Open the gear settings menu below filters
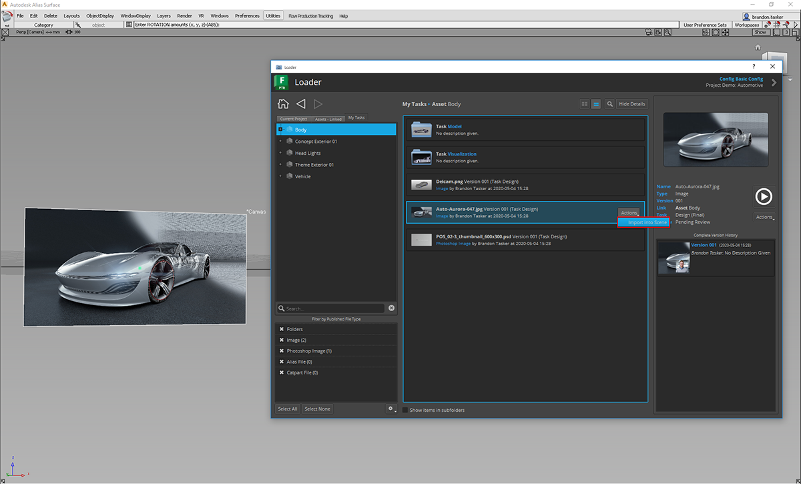 (x=392, y=409)
